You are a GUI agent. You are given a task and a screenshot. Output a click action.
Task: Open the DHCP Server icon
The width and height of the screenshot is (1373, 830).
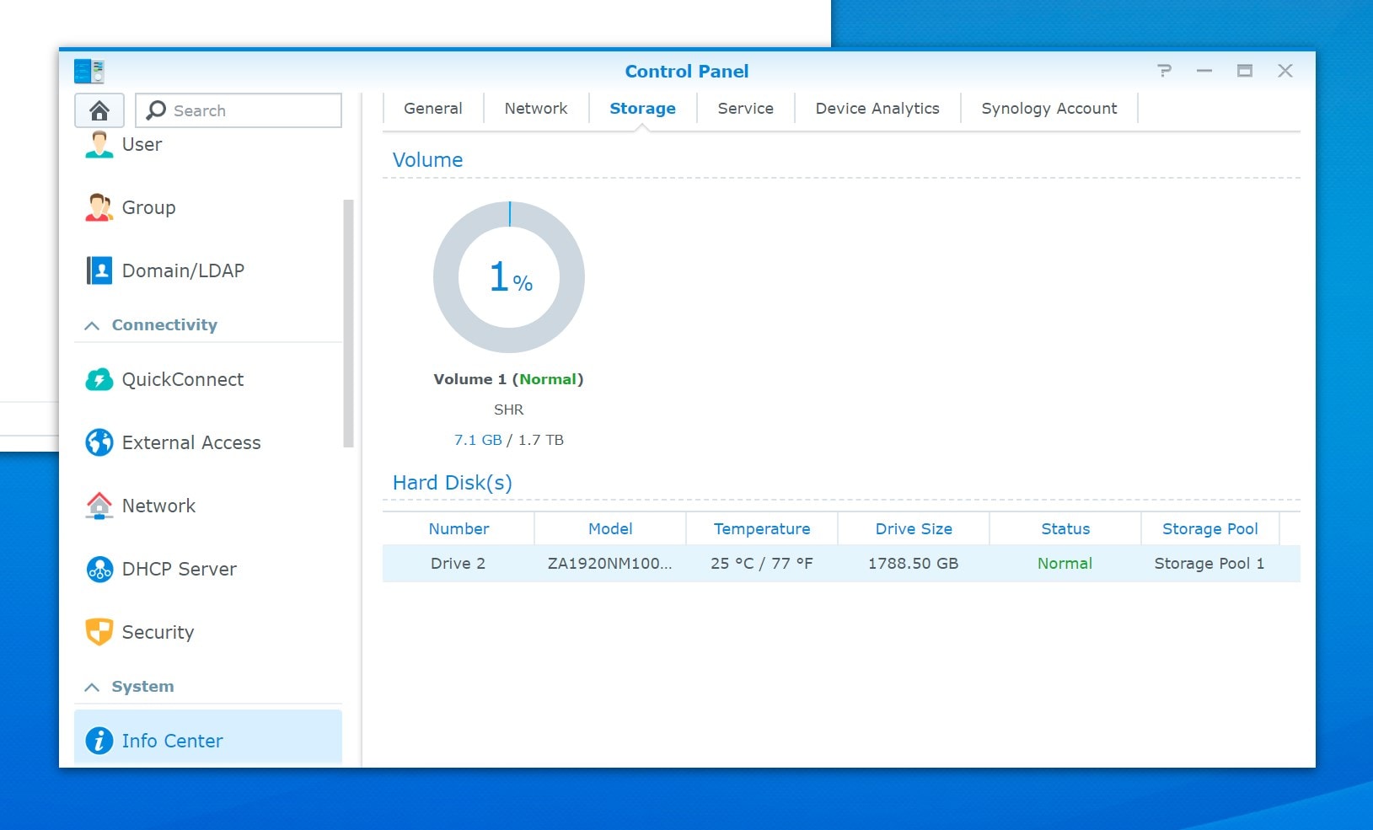coord(99,569)
